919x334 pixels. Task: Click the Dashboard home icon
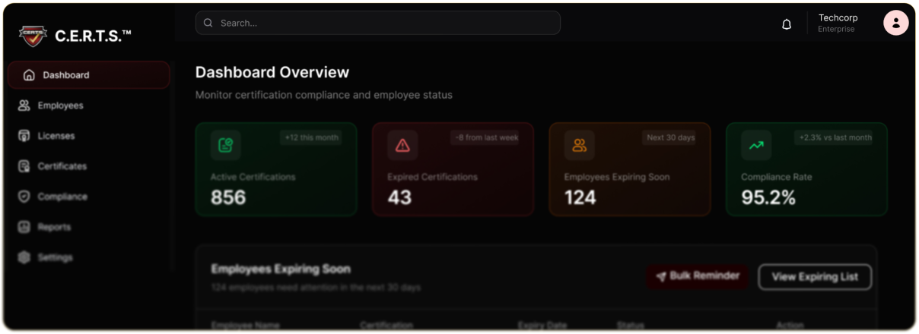(29, 75)
